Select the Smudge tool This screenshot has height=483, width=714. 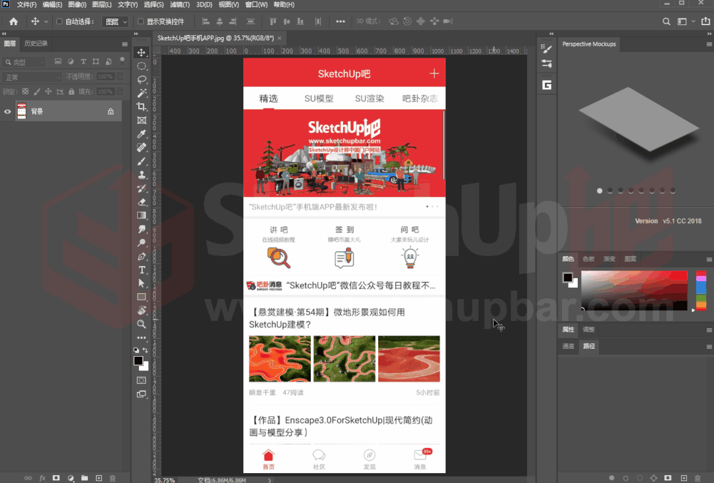tap(141, 229)
